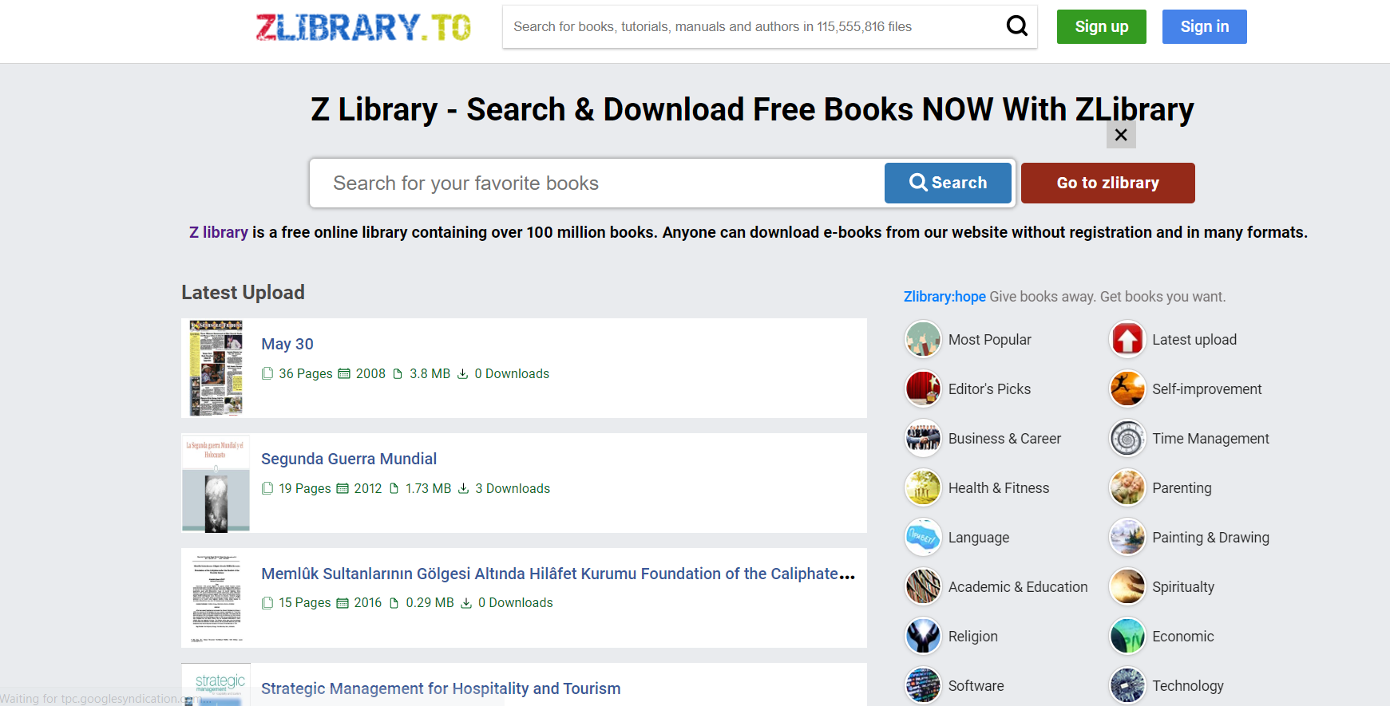
Task: Open the Most Popular category icon
Action: point(923,340)
